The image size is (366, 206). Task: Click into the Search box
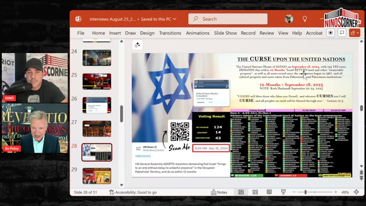click(x=228, y=19)
